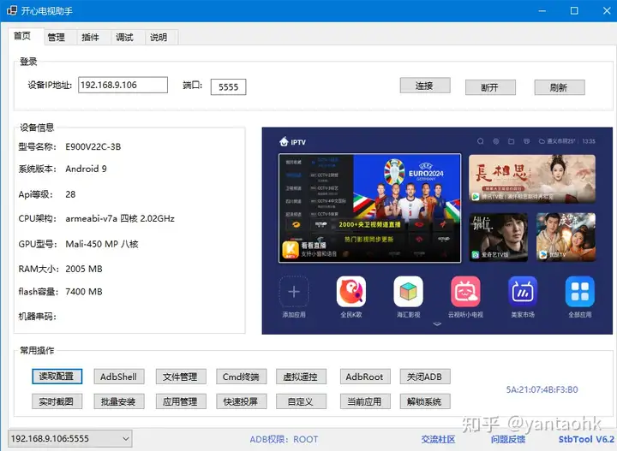Click the 断开 button
617x451 pixels.
pyautogui.click(x=490, y=87)
